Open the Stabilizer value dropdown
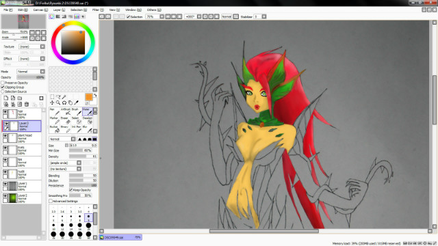Image resolution: width=438 pixels, height=246 pixels. point(264,16)
